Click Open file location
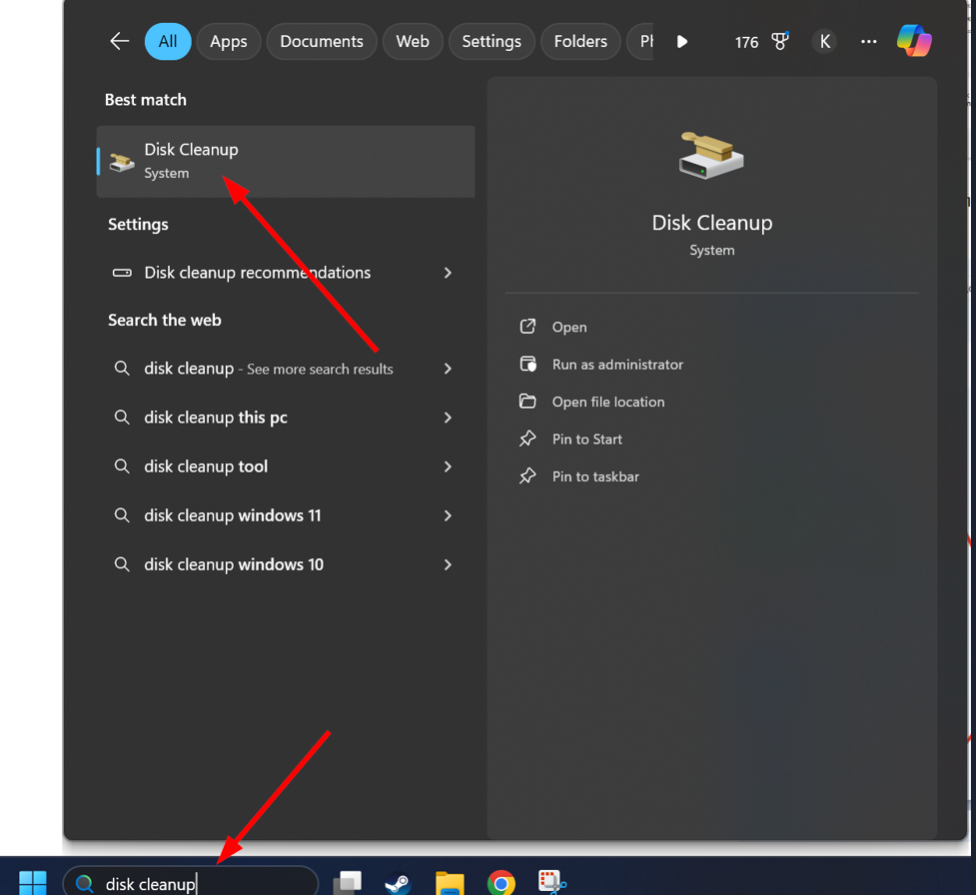 pos(607,402)
